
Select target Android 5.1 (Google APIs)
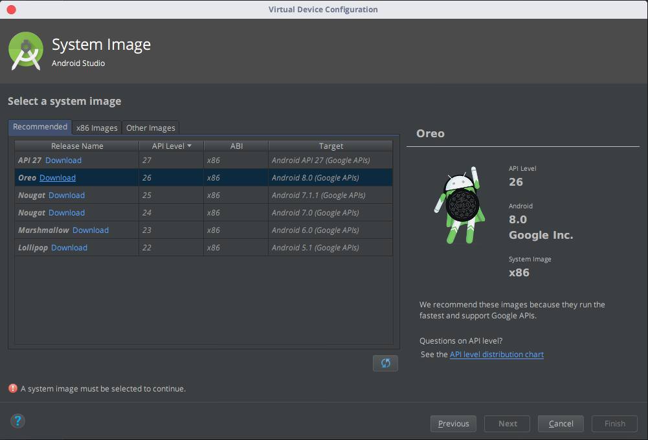point(330,247)
